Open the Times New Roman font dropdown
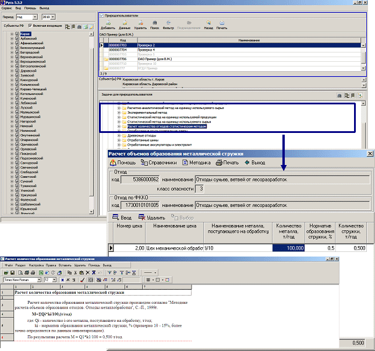Viewport: 375px width, 351px height. (x=38, y=279)
